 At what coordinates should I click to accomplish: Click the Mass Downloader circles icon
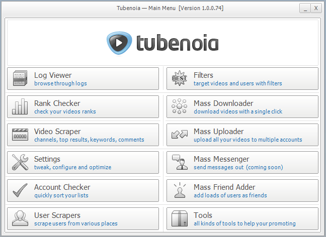click(x=179, y=106)
